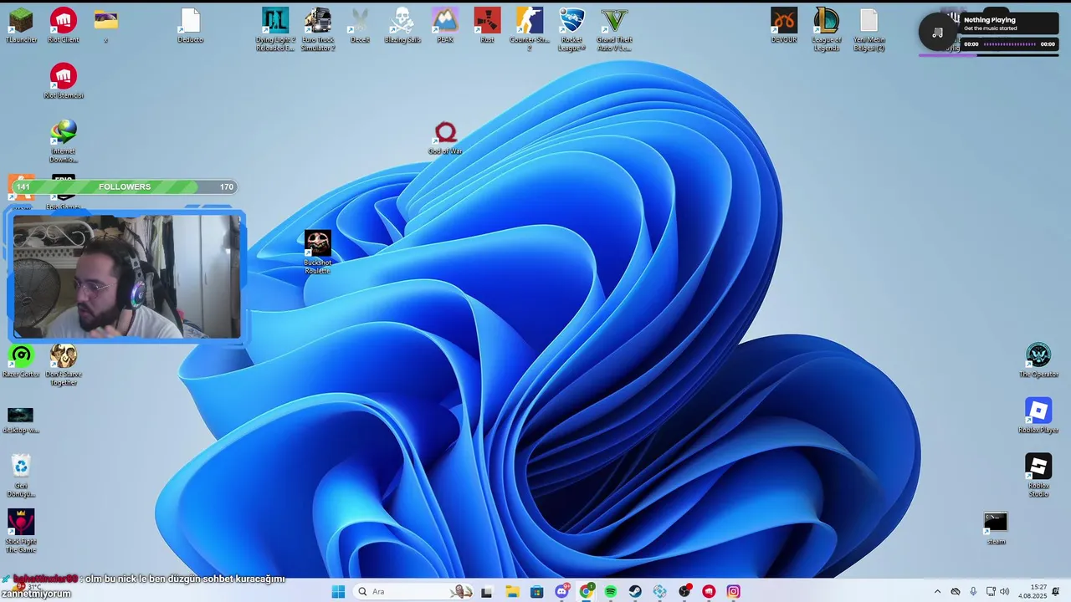The width and height of the screenshot is (1071, 602).
Task: Select The Operator desktop shortcut
Action: coord(1038,360)
